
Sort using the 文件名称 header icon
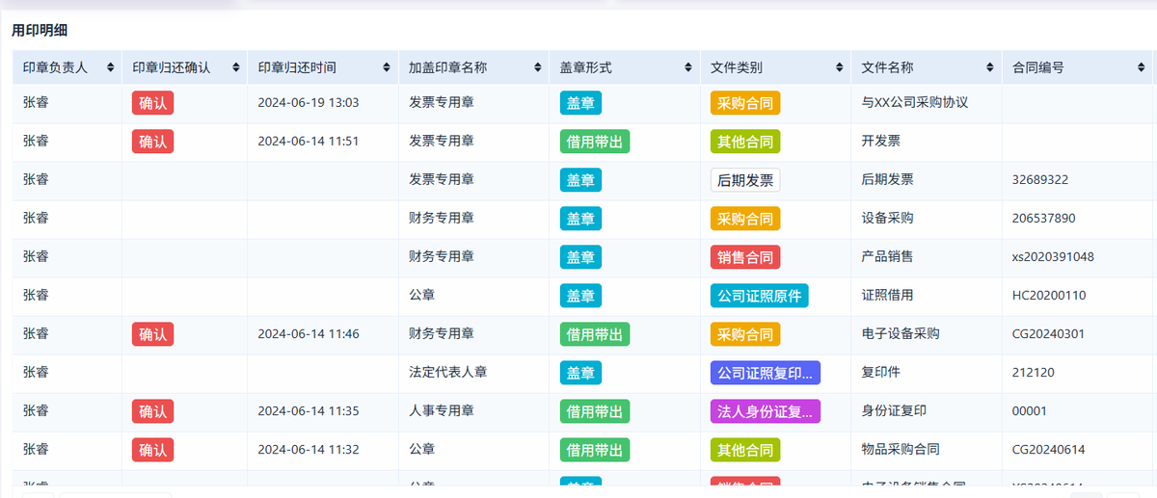[x=990, y=67]
